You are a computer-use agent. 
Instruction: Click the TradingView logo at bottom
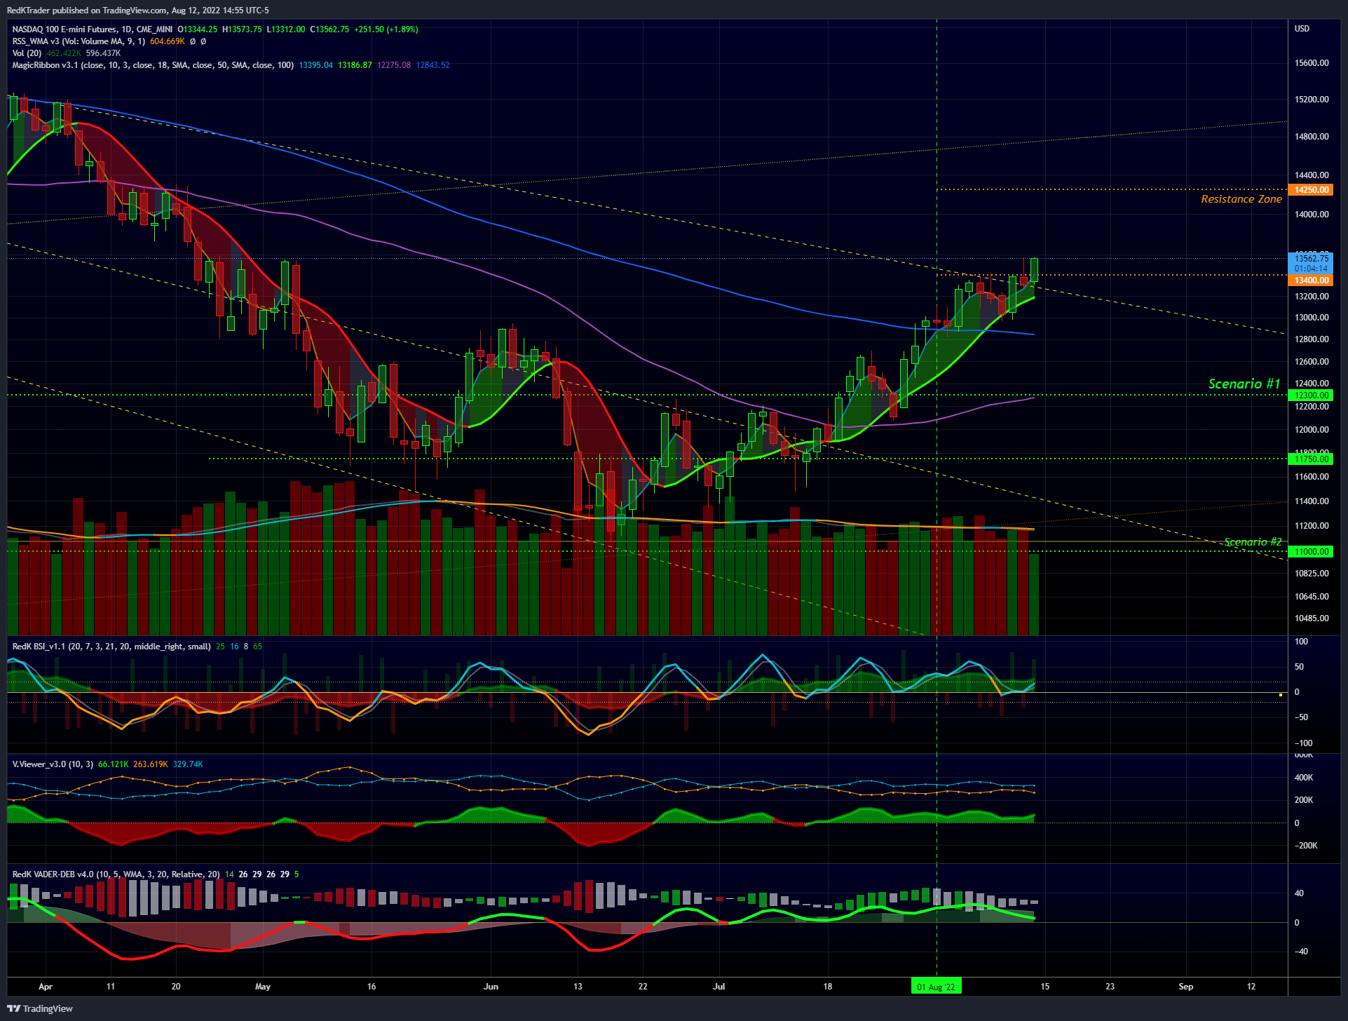[x=40, y=1008]
